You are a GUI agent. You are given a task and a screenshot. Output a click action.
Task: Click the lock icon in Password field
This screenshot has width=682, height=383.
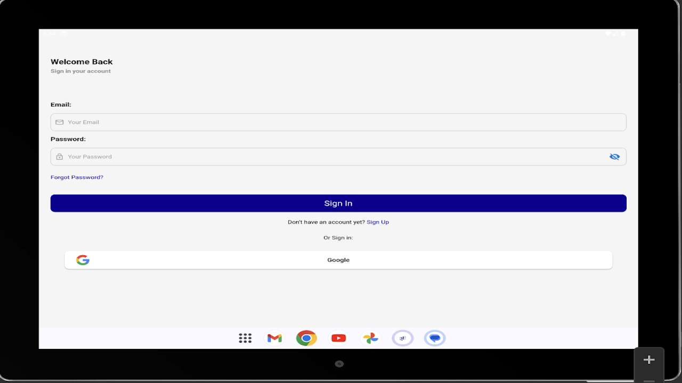pos(59,157)
